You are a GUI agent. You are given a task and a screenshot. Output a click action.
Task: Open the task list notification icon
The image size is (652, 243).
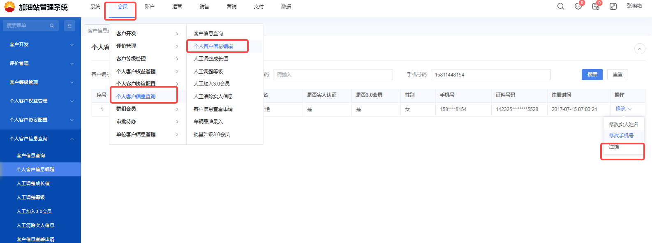(595, 7)
